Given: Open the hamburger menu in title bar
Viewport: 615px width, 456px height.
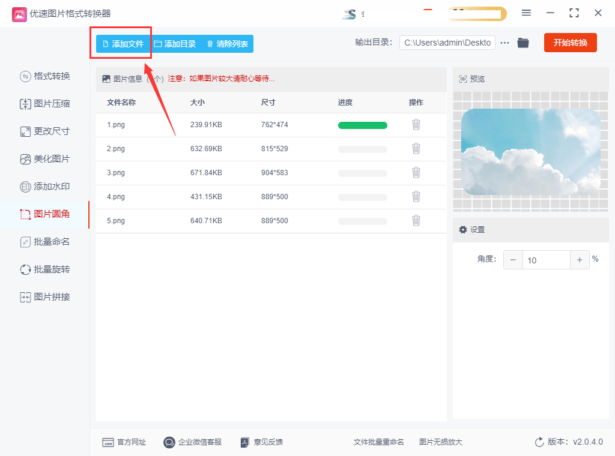Looking at the screenshot, I should [x=526, y=13].
